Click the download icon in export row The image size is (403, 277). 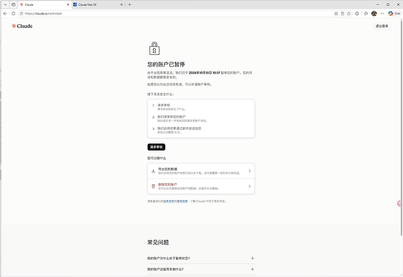(154, 171)
